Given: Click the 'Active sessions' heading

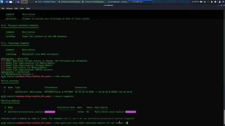Looking at the screenshot, I should click(x=10, y=81).
